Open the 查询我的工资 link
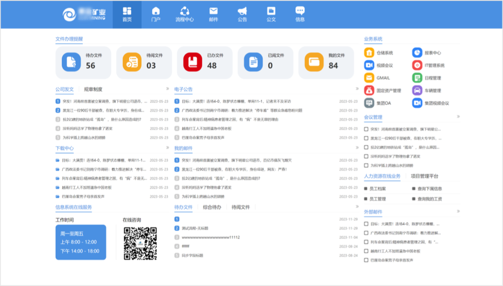Image resolution: width=503 pixels, height=286 pixels. [x=429, y=199]
